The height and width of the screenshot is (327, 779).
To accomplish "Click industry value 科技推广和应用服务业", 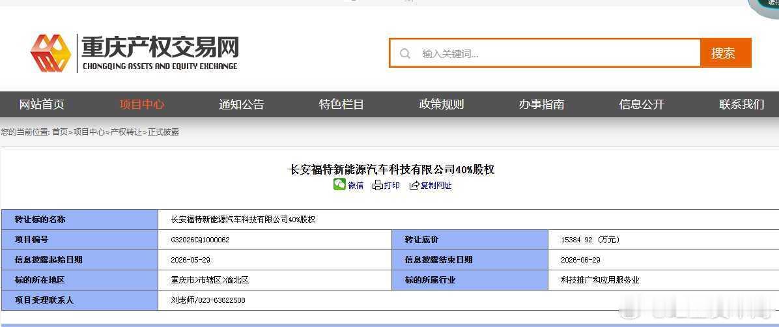I will click(600, 280).
